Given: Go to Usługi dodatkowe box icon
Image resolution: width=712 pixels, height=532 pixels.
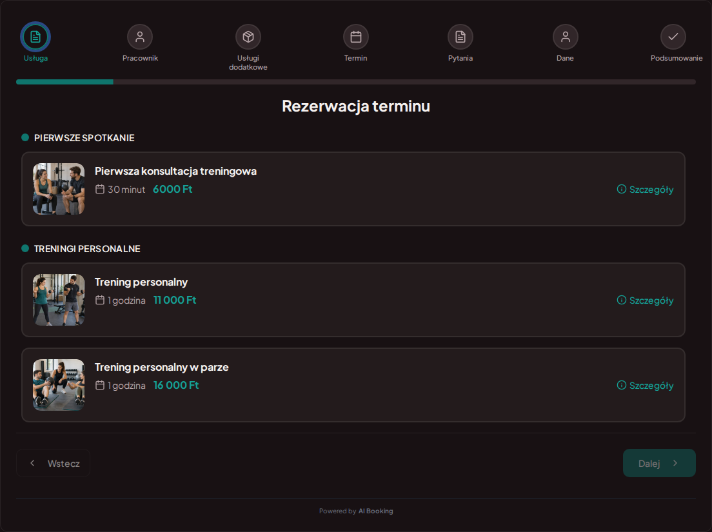Looking at the screenshot, I should point(248,37).
